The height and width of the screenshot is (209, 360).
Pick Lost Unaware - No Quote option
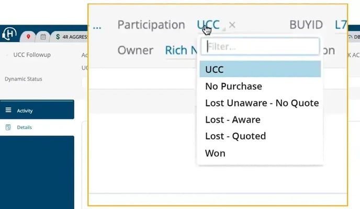tap(262, 103)
